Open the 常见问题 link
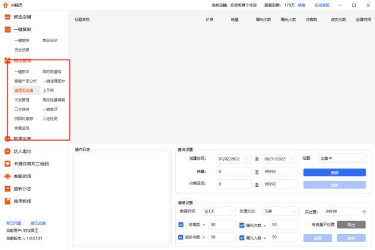Image resolution: width=375 pixels, height=250 pixels. 13,223
